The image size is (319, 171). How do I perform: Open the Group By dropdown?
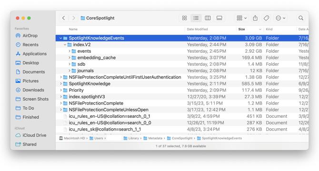242,18
